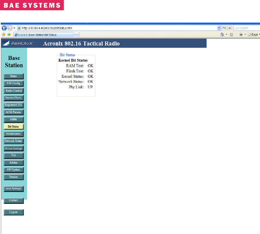
Task: Click the Live Search box
Action: (246, 28)
